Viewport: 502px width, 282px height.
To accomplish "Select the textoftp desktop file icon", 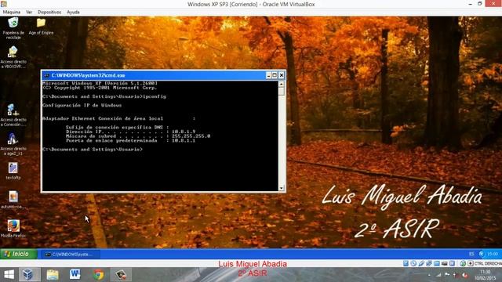I will click(13, 171).
